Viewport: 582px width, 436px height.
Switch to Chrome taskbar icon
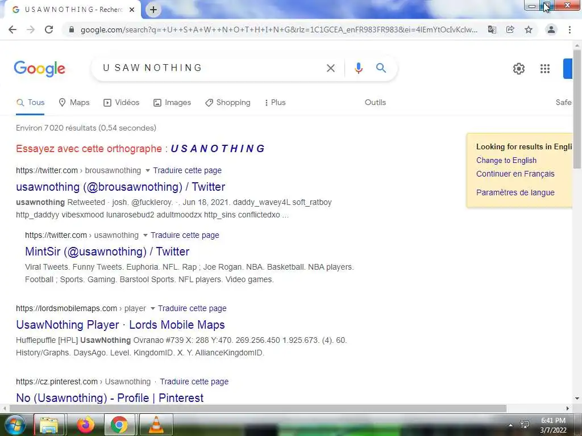(119, 425)
